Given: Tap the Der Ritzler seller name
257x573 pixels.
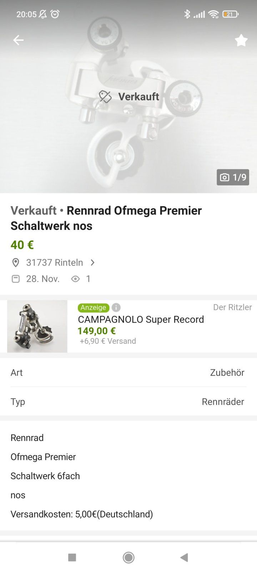Looking at the screenshot, I should 232,307.
